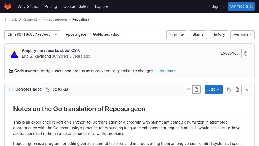Open Eric S. Raymond breadcrumb
Screen dimensions: 259x146
24,19
